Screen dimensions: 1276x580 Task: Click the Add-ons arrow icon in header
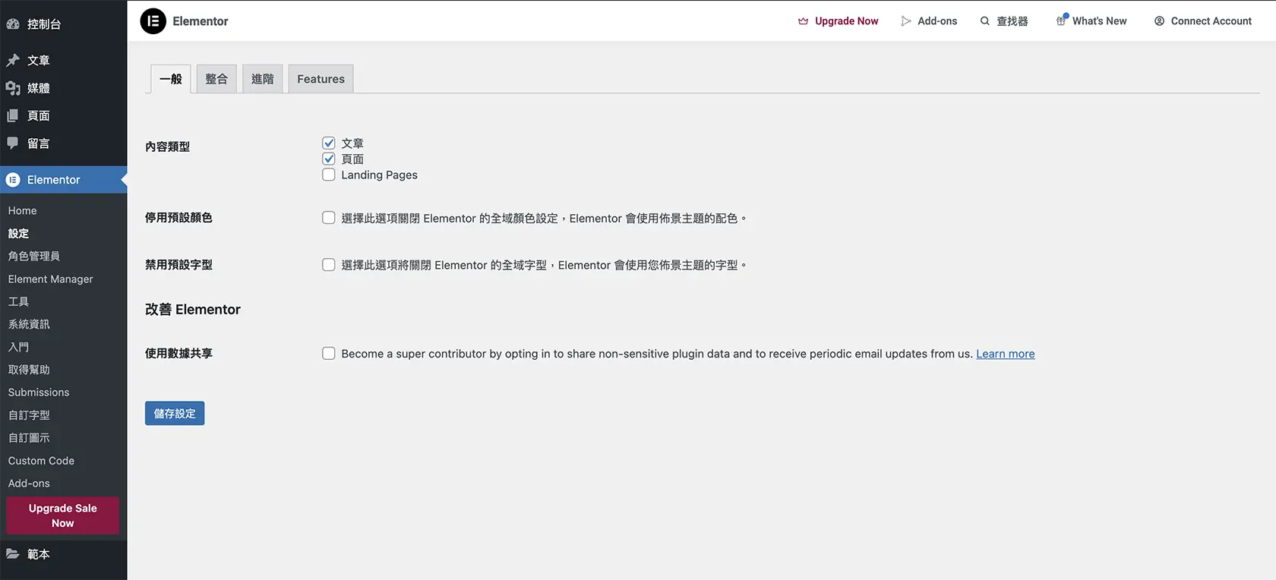point(905,21)
